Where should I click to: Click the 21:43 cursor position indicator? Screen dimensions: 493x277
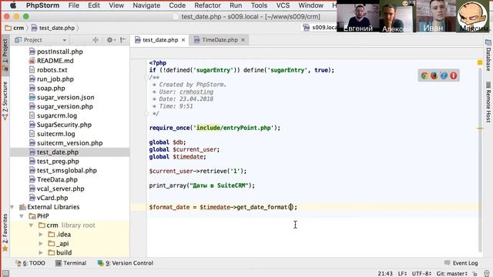[385, 274]
